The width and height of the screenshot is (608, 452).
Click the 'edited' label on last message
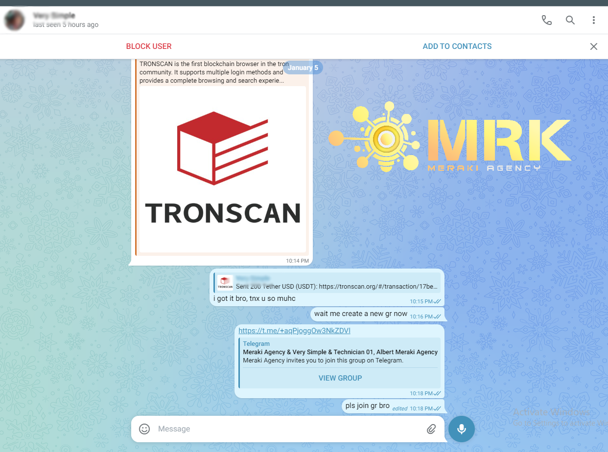(x=400, y=408)
